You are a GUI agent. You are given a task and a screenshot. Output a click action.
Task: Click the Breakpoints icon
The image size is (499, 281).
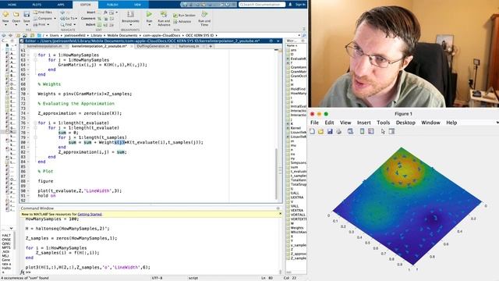pos(130,14)
